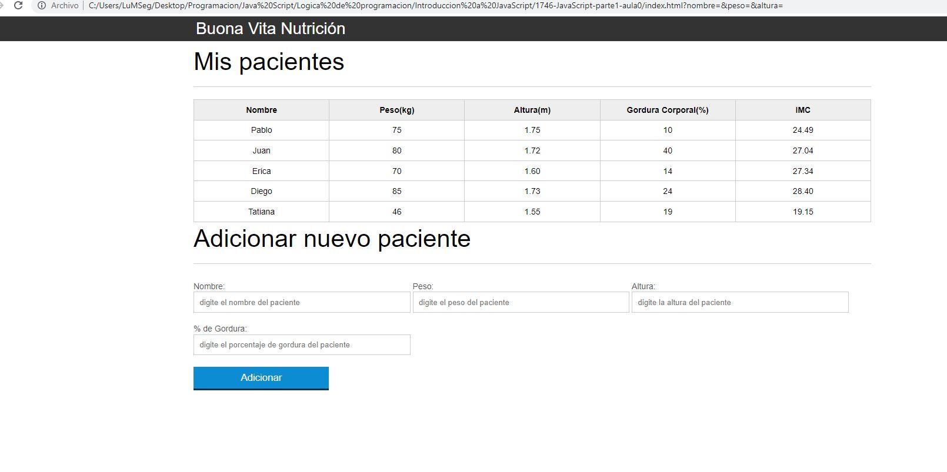Select the Pablo name cell
Viewport: 947px width, 472px height.
coord(262,130)
